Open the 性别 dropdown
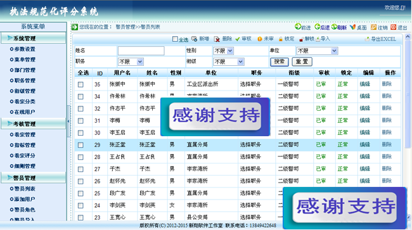 pos(223,51)
